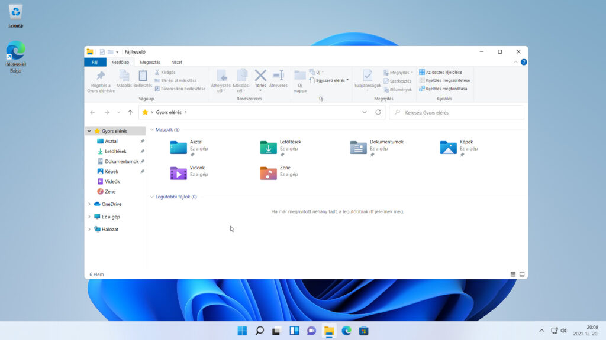The width and height of the screenshot is (606, 340).
Task: Click the Megnyitás open command
Action: pyautogui.click(x=398, y=73)
